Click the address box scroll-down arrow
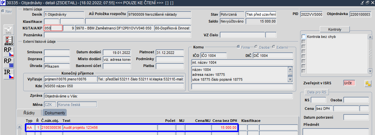375x135 pixels. click(290, 79)
